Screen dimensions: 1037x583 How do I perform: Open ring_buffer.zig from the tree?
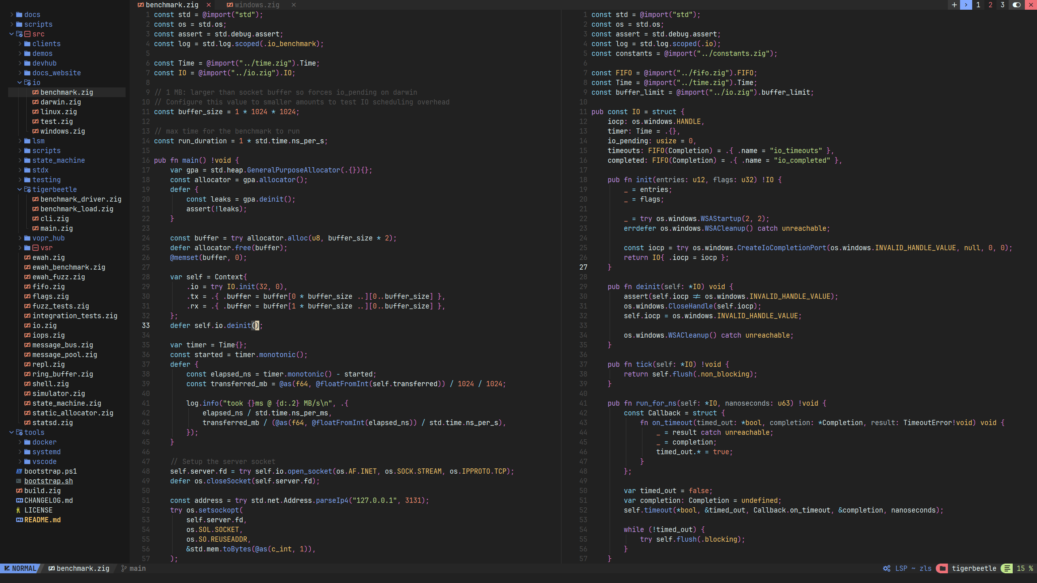pyautogui.click(x=62, y=374)
